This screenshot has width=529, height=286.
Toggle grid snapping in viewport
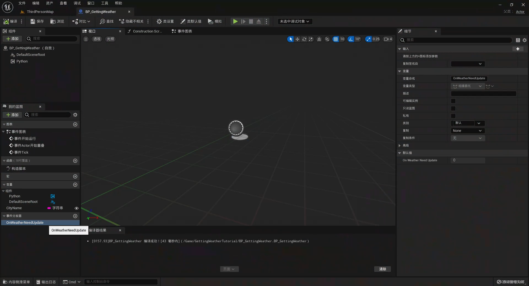coord(336,39)
